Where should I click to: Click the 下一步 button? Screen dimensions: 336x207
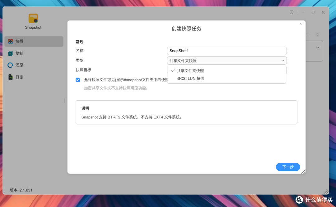pos(288,167)
